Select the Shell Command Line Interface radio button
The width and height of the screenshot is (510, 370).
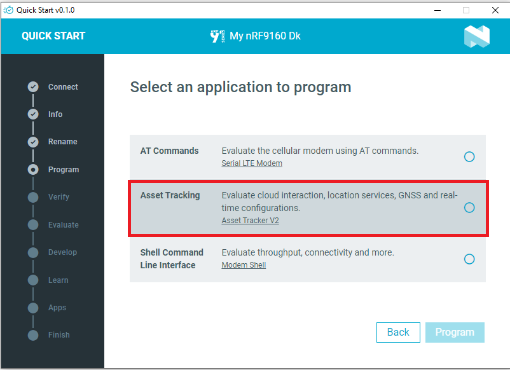(x=469, y=259)
